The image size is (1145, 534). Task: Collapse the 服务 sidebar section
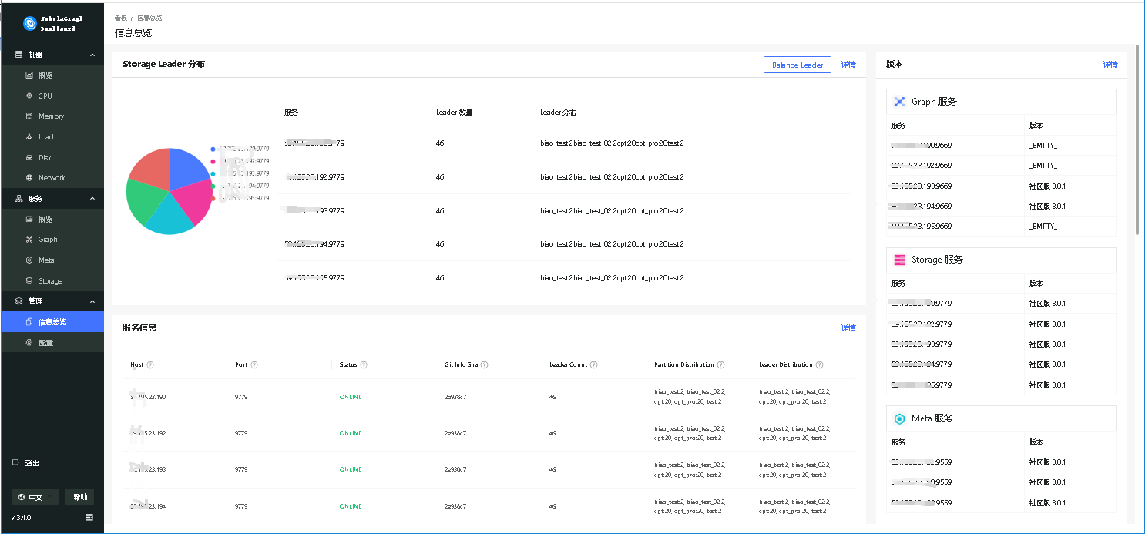(92, 199)
